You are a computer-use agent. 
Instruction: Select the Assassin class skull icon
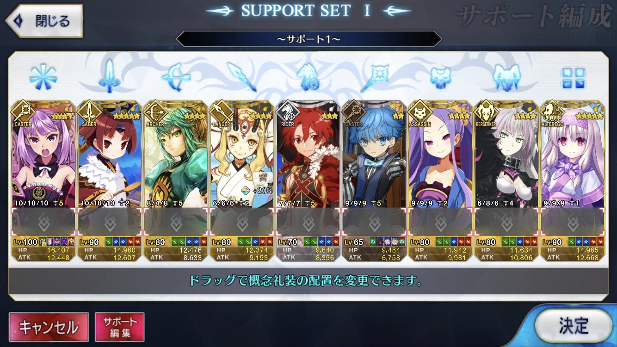[440, 77]
